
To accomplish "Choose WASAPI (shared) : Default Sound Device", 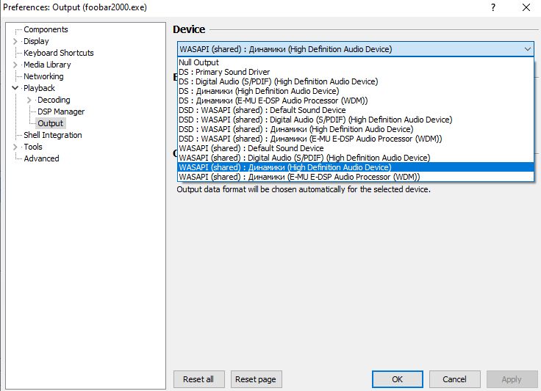I will tap(356, 148).
